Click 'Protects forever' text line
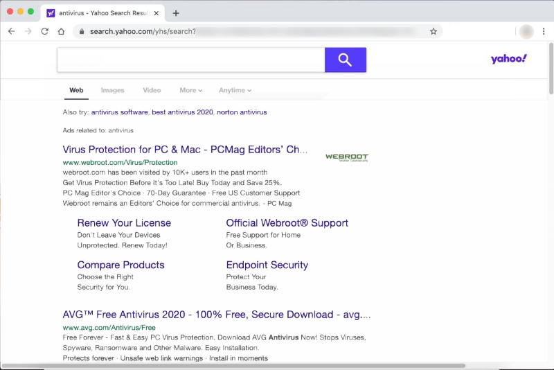 pos(166,358)
